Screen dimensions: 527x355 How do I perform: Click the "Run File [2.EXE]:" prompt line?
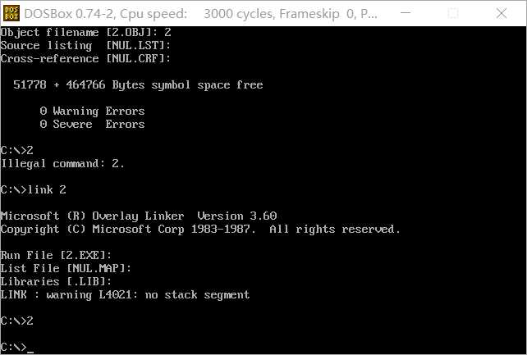click(56, 255)
